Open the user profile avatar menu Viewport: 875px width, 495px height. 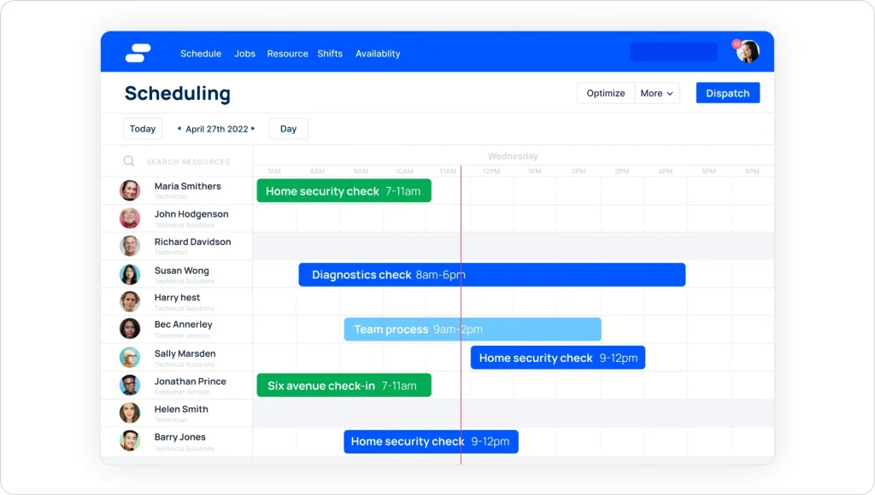(x=748, y=52)
